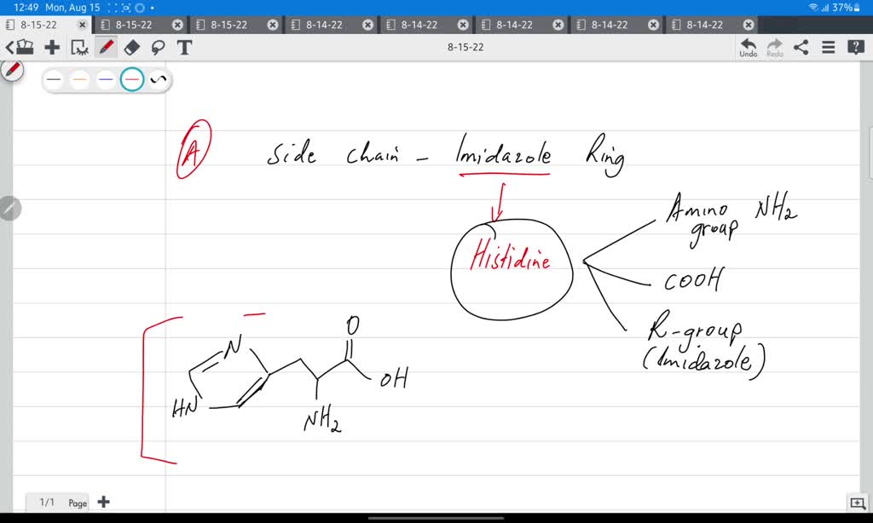The image size is (873, 523).
Task: Open the 1/1 page navigator
Action: click(x=55, y=503)
